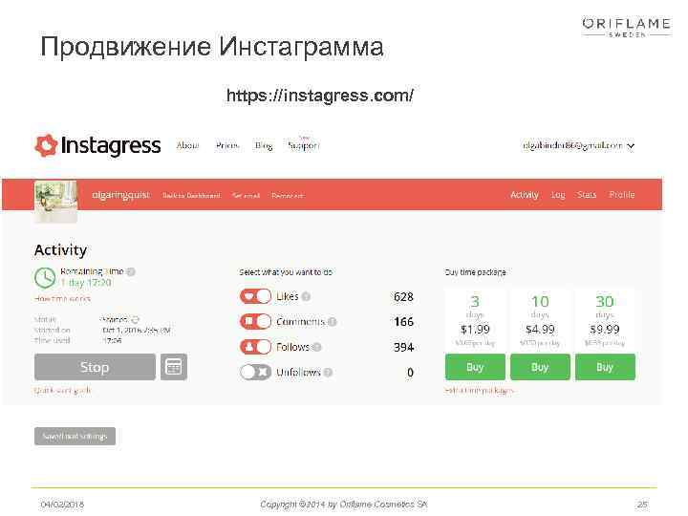Click the help icon beside Remaining time
Screen dimensions: 688x516
coord(131,271)
